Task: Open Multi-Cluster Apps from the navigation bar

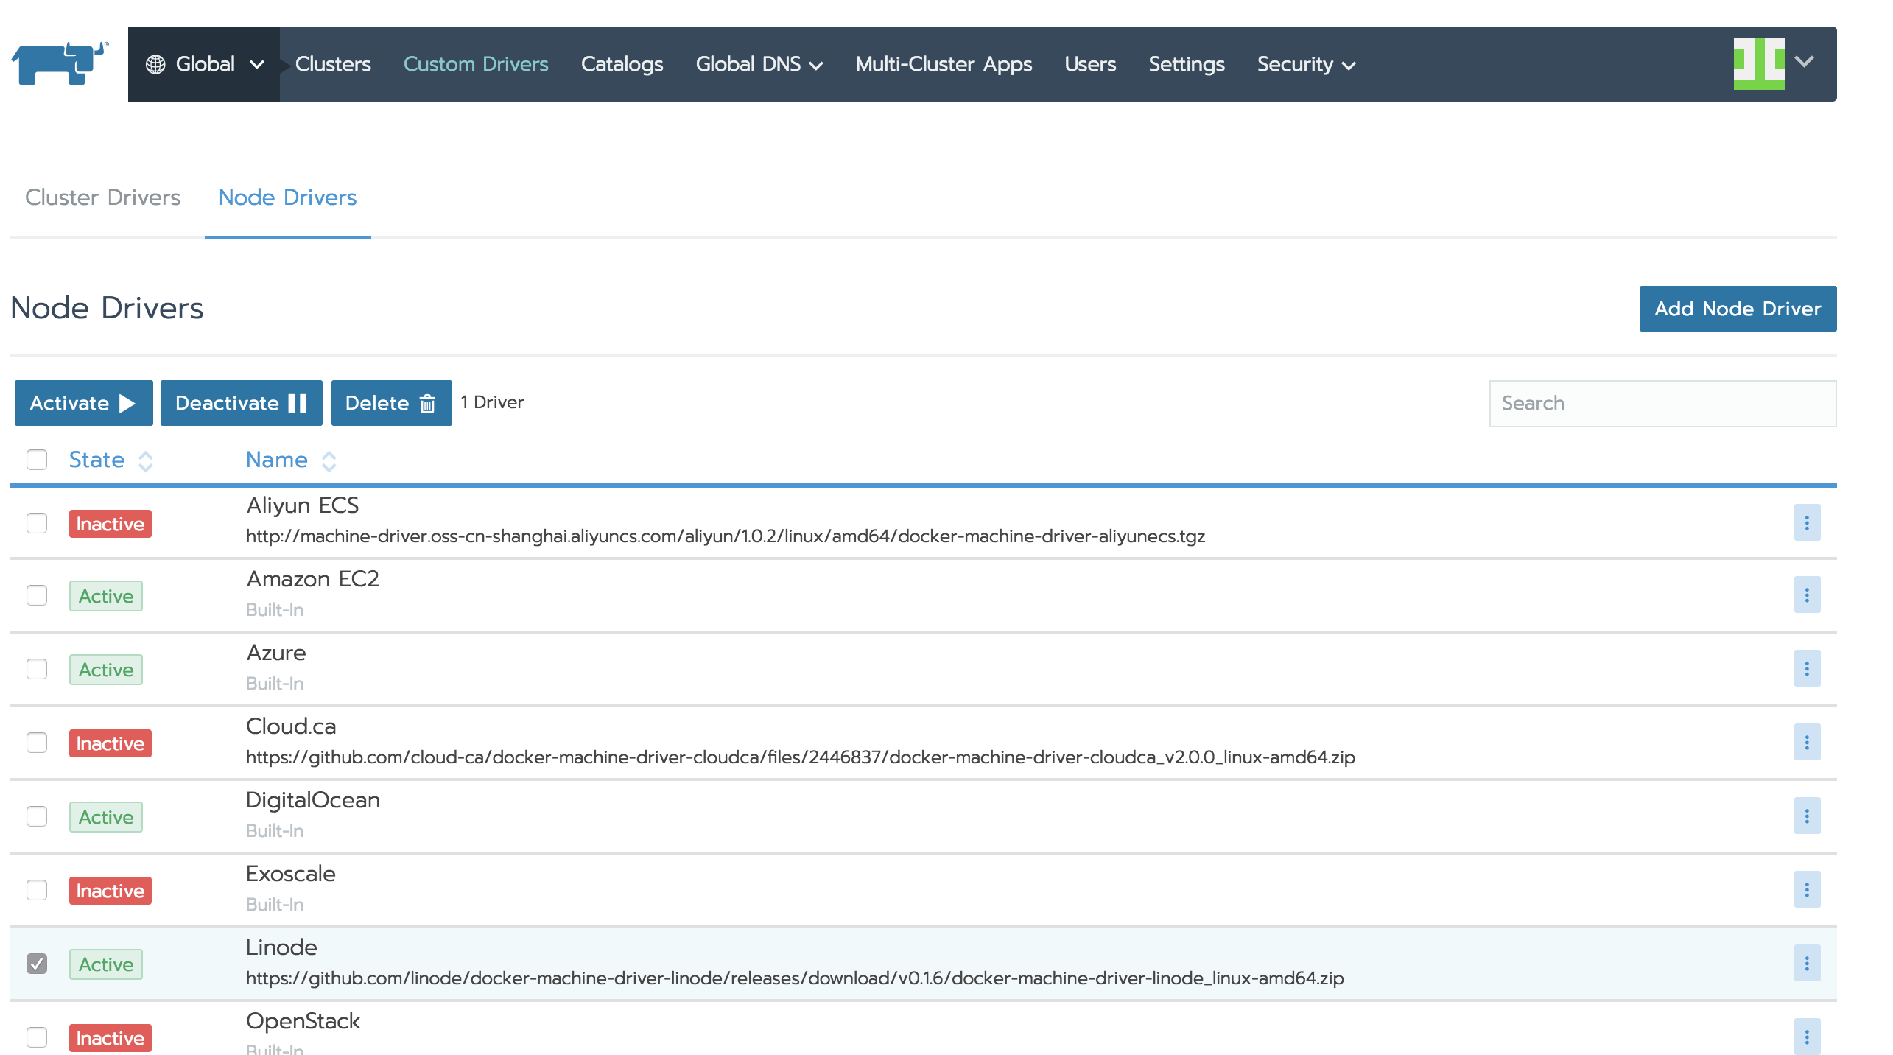Action: pyautogui.click(x=944, y=64)
